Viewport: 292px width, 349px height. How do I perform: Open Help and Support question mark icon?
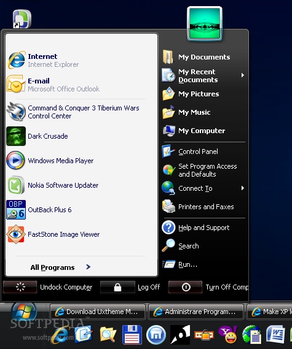168,228
